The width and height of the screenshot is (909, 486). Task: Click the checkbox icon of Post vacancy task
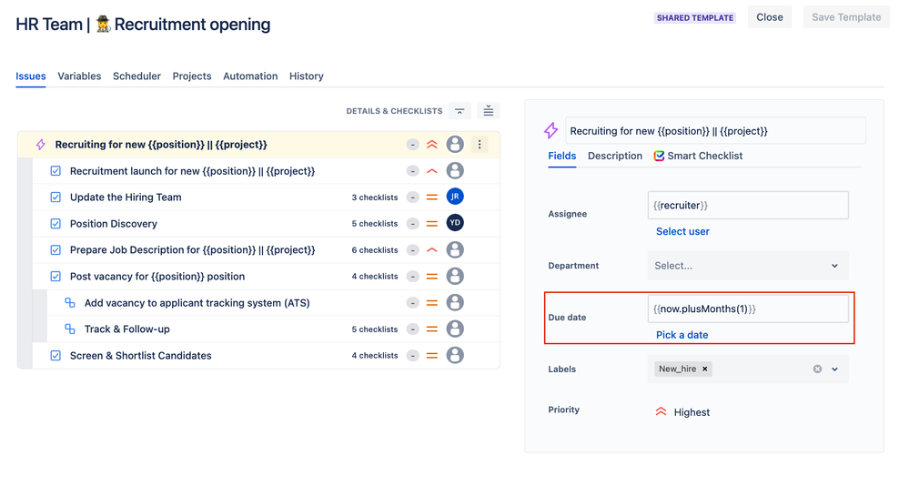[56, 277]
